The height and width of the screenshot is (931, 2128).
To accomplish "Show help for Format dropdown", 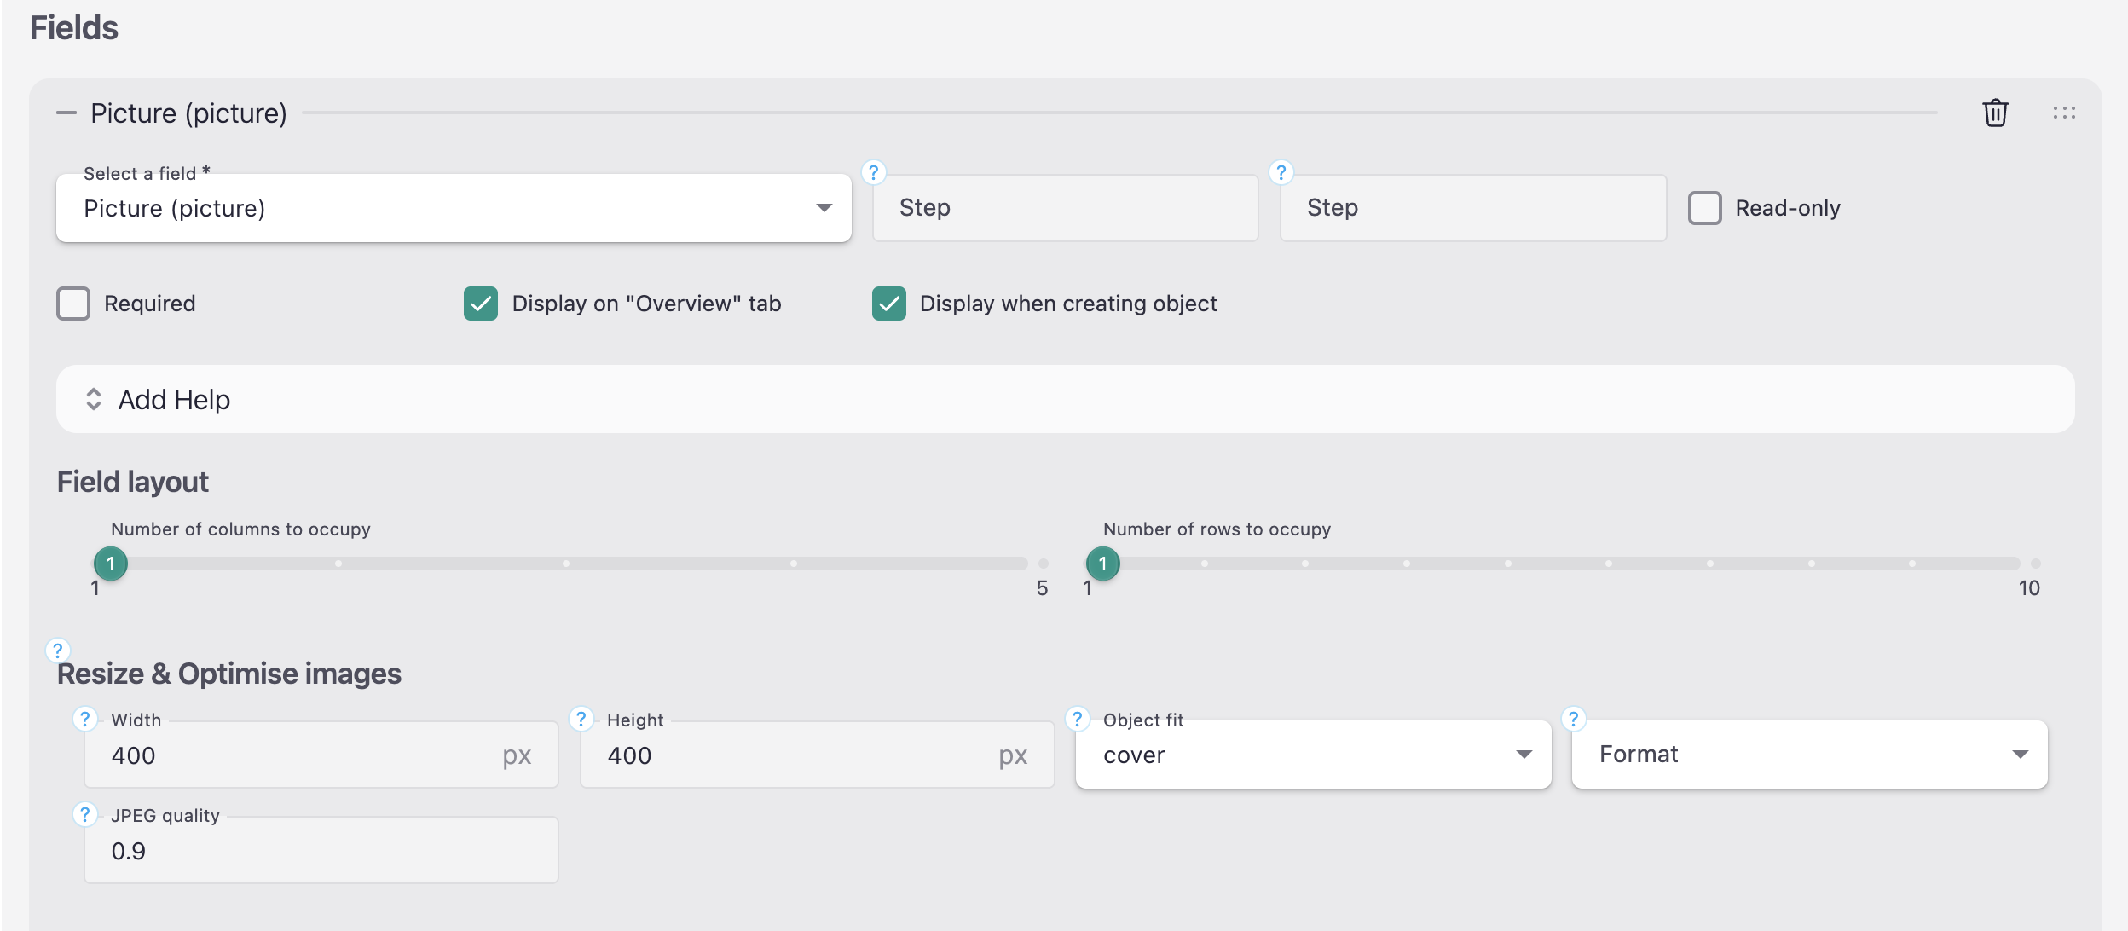I will point(1573,719).
